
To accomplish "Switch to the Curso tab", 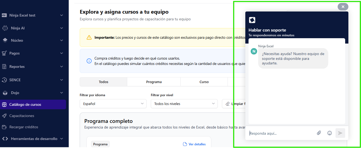I will (x=204, y=82).
